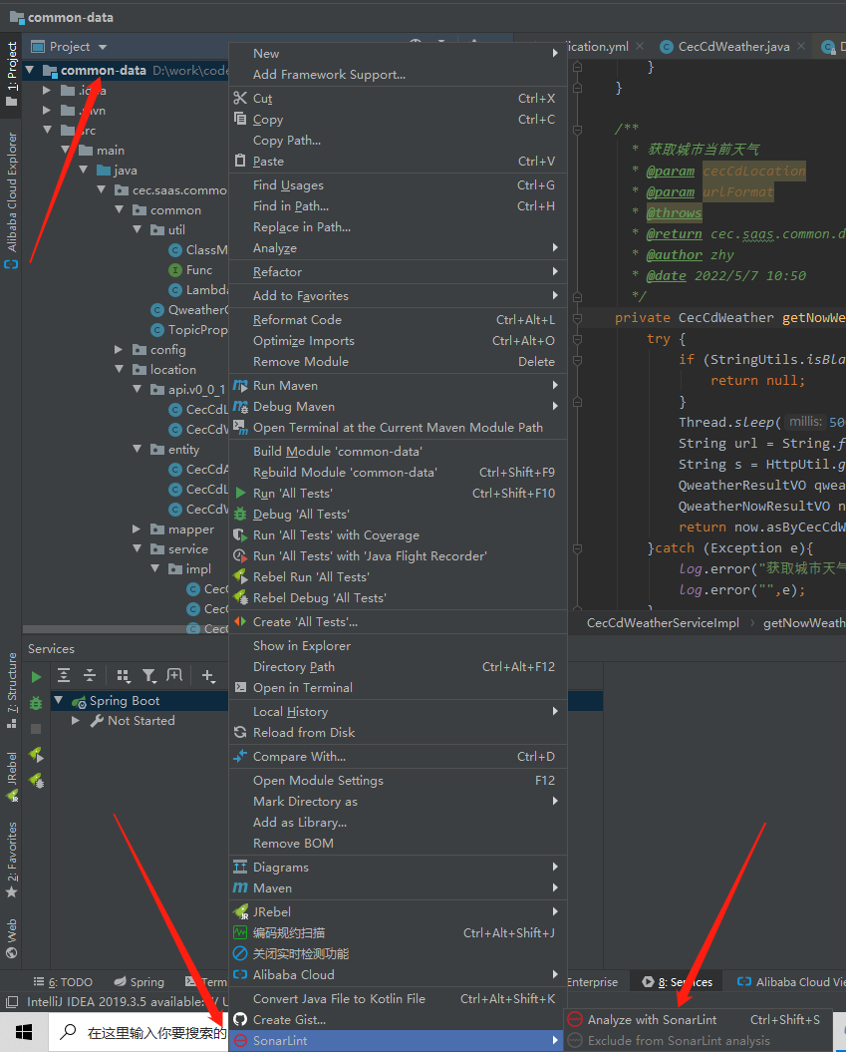Collapse the Spring Boot services node
Screen dimensions: 846x1052
coord(59,700)
